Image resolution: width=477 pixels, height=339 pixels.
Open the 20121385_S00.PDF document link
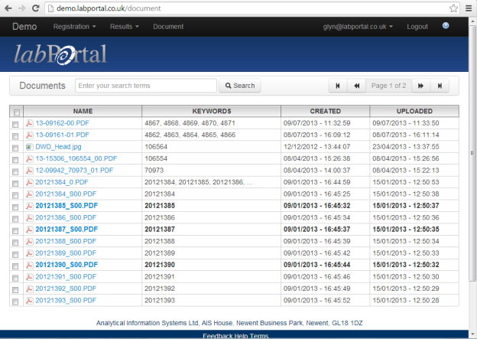[x=67, y=206]
